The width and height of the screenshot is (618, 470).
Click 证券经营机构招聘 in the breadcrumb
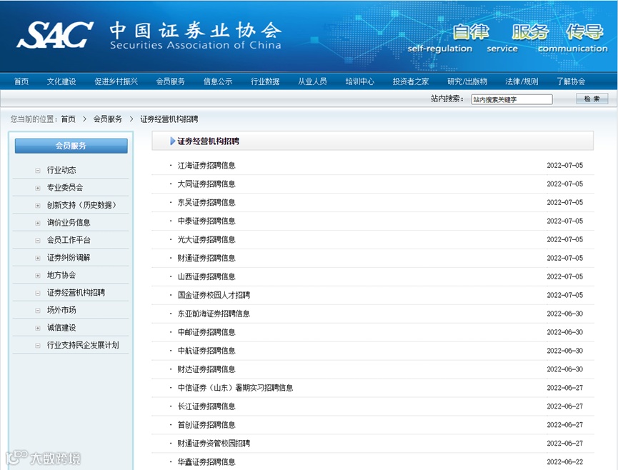point(169,119)
